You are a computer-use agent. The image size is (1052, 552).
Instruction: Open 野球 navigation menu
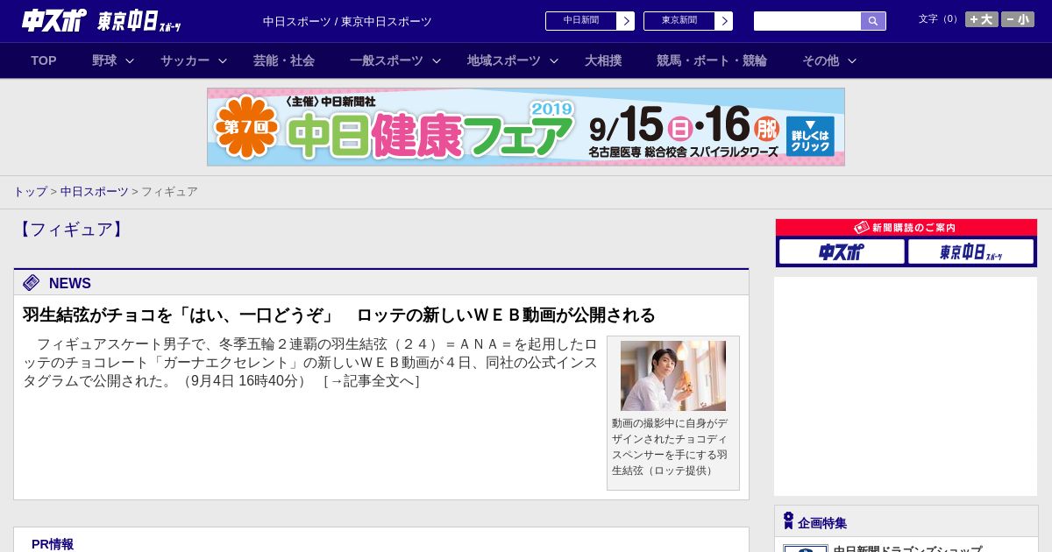tap(104, 60)
